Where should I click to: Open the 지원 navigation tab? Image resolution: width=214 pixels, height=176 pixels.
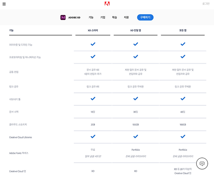click(126, 17)
